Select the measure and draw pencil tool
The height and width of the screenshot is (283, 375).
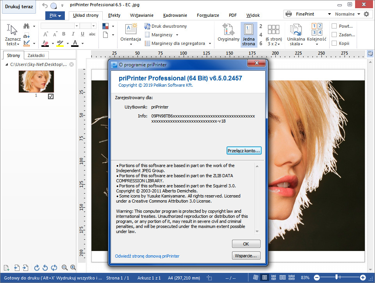[x=26, y=43]
